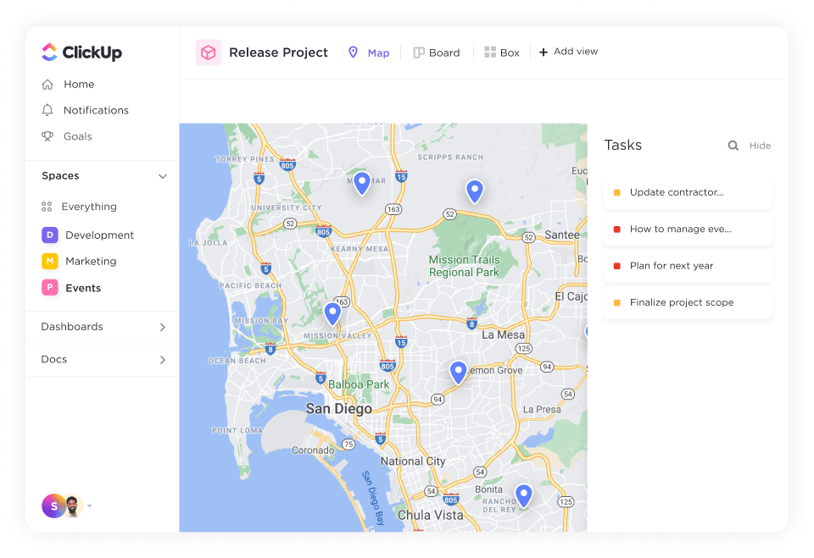Click the Add view button
The width and height of the screenshot is (814, 558).
point(568,52)
